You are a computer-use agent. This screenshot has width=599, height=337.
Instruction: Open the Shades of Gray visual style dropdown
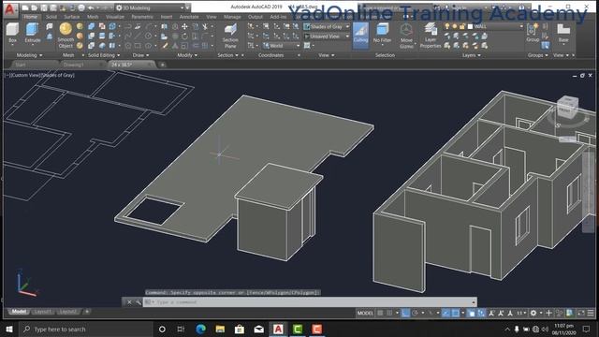click(x=327, y=27)
